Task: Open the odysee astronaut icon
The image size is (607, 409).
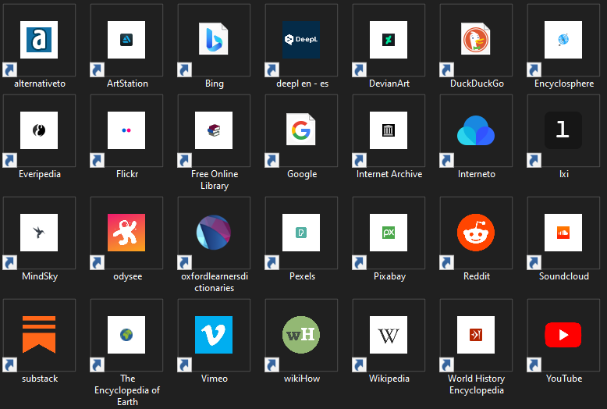Action: [x=126, y=233]
